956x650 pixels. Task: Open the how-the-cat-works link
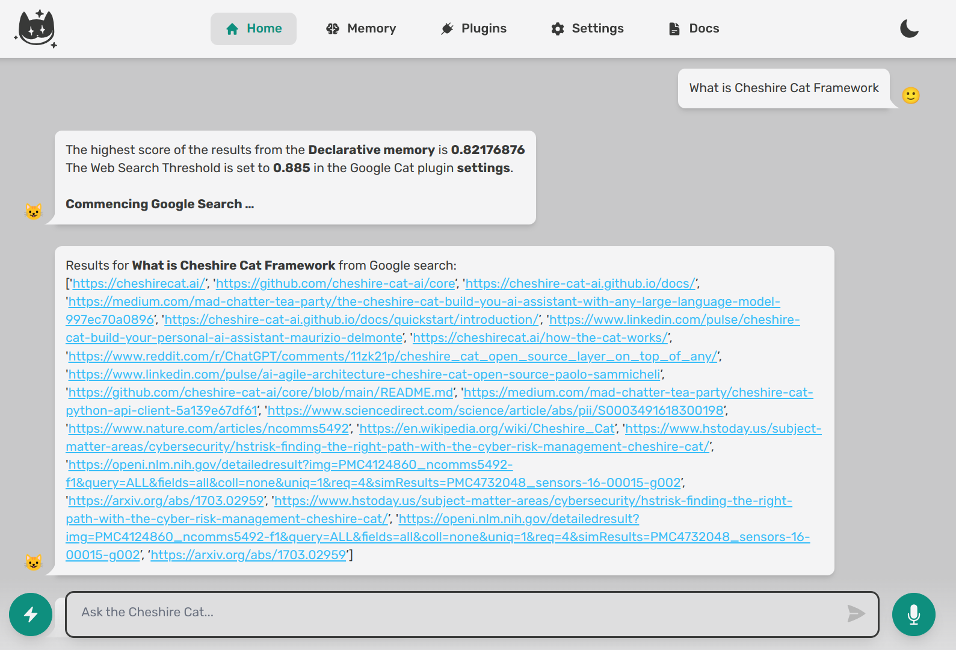[x=540, y=338]
